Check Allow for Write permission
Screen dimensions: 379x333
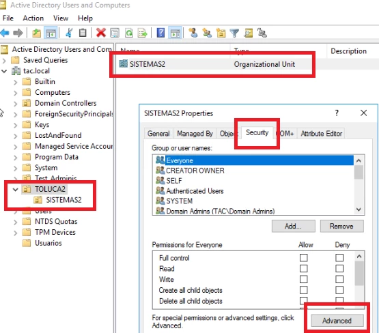(304, 279)
